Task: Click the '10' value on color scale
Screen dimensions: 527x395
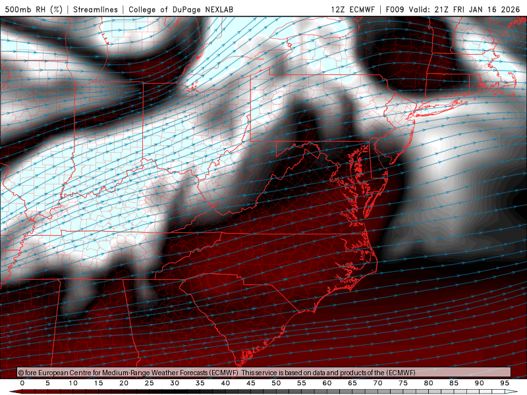Action: (x=73, y=383)
